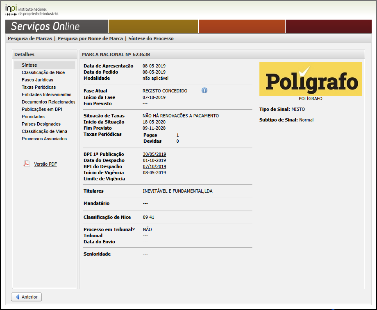The height and width of the screenshot is (310, 377).
Task: Open the Versão PDF link
Action: (45, 164)
